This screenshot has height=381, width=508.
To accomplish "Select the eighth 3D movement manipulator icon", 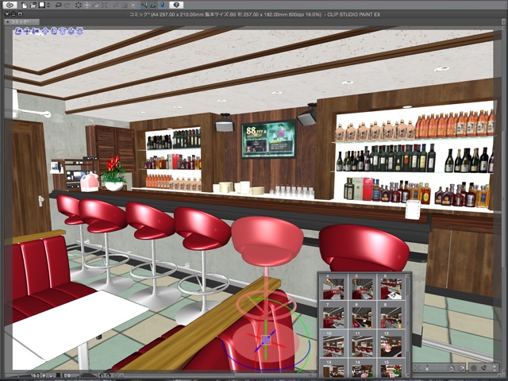I will pos(79,31).
